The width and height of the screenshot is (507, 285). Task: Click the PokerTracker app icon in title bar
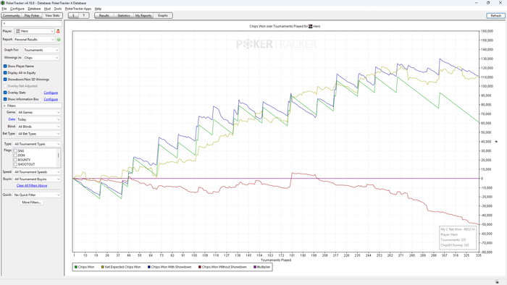3,3
